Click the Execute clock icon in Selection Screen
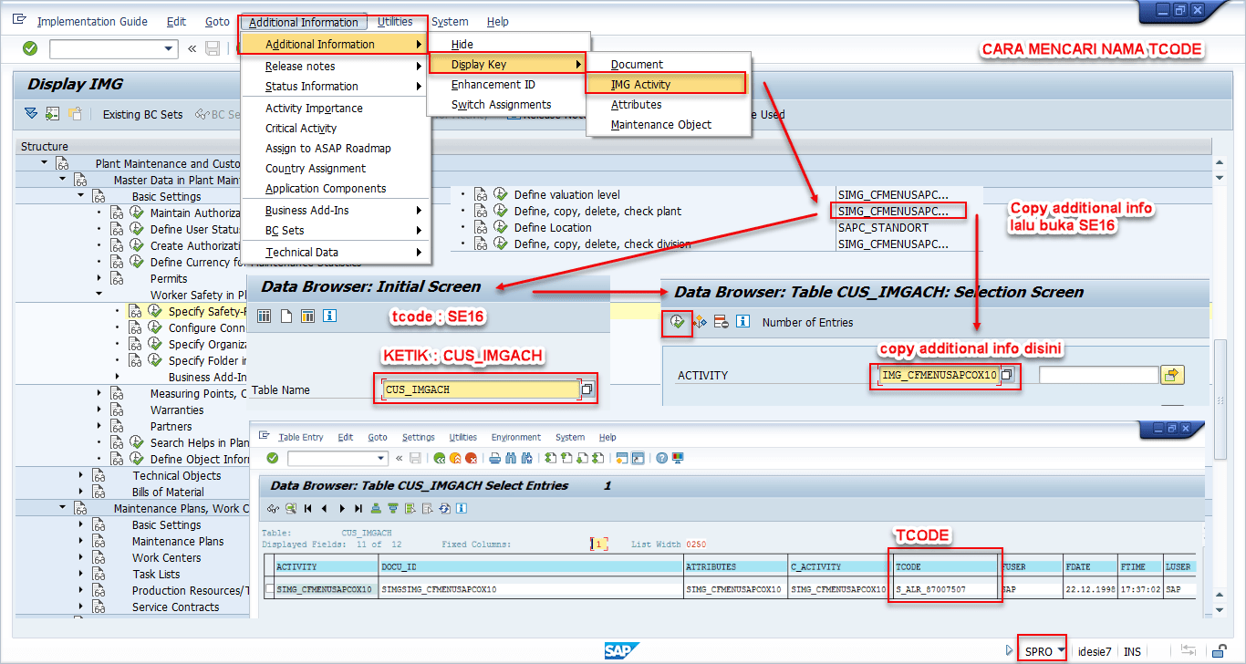Image resolution: width=1246 pixels, height=664 pixels. click(x=677, y=322)
